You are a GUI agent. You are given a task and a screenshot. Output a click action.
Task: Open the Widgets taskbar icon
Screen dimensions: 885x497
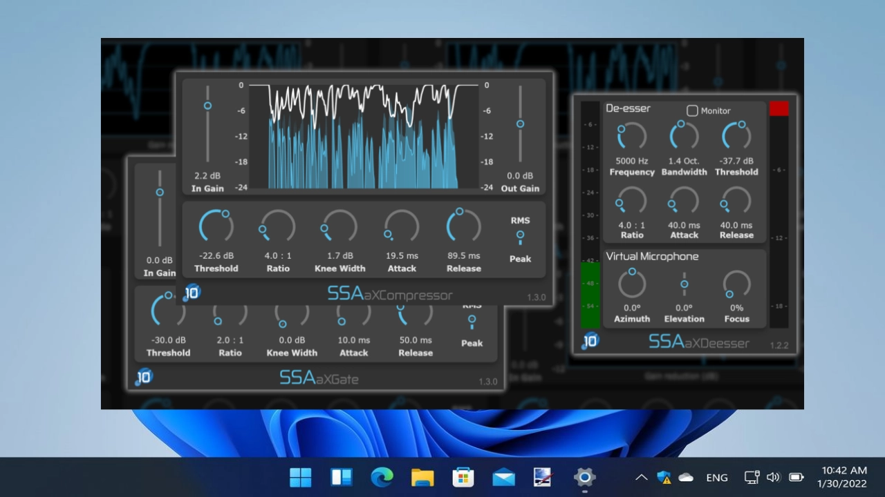(342, 477)
